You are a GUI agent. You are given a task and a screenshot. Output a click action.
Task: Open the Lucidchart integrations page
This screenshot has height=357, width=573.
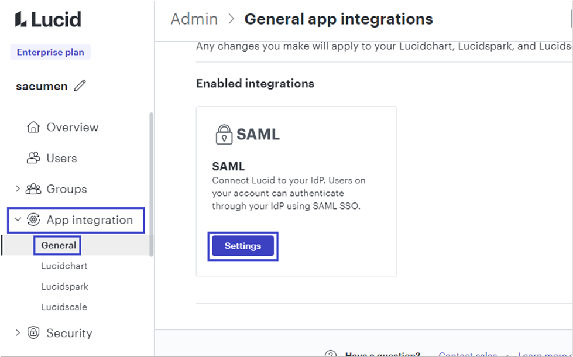click(x=64, y=266)
